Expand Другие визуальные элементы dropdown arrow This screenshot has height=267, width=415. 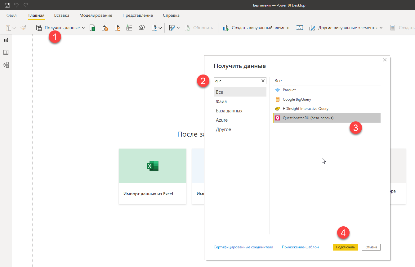381,28
